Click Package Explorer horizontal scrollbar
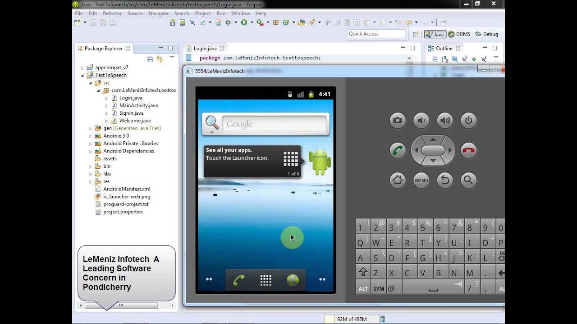This screenshot has height=324, width=577. click(121, 306)
